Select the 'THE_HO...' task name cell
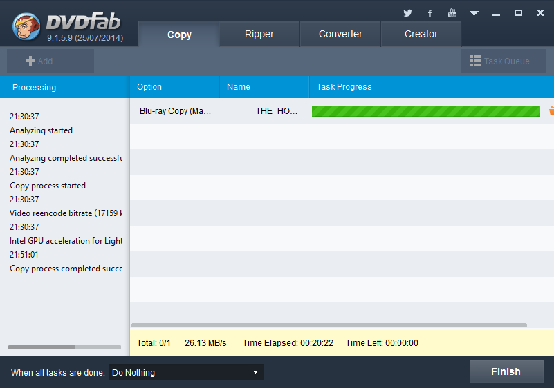 (276, 111)
